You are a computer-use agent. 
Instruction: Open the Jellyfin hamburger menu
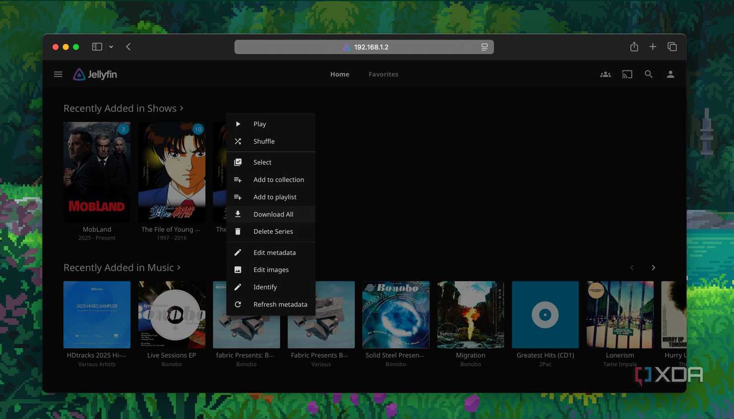[x=58, y=74]
